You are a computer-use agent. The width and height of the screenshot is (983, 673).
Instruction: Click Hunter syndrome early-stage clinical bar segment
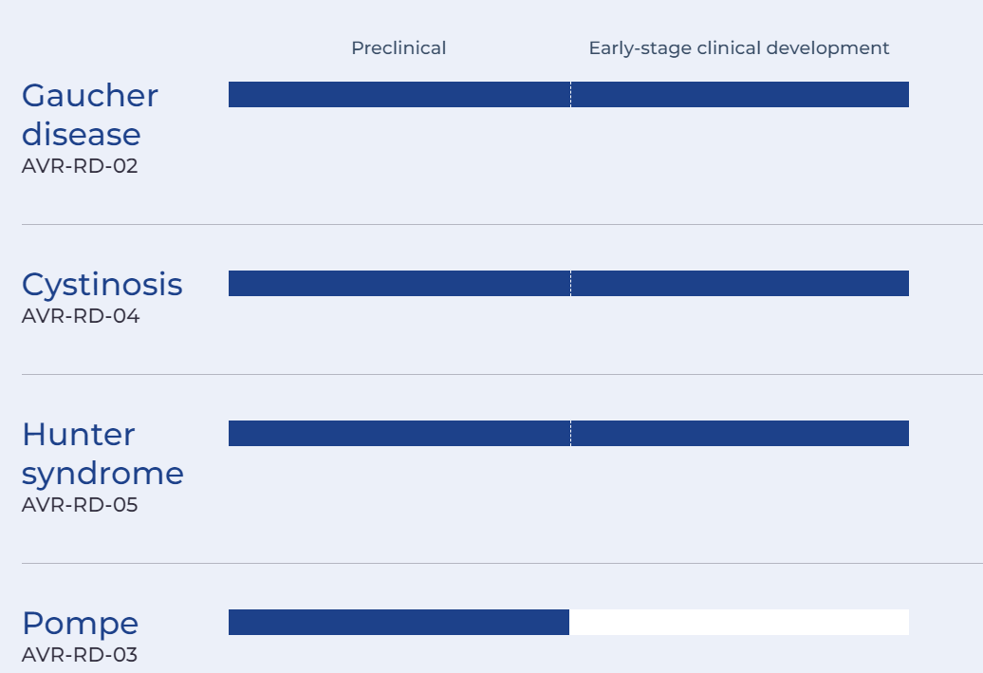pos(740,434)
